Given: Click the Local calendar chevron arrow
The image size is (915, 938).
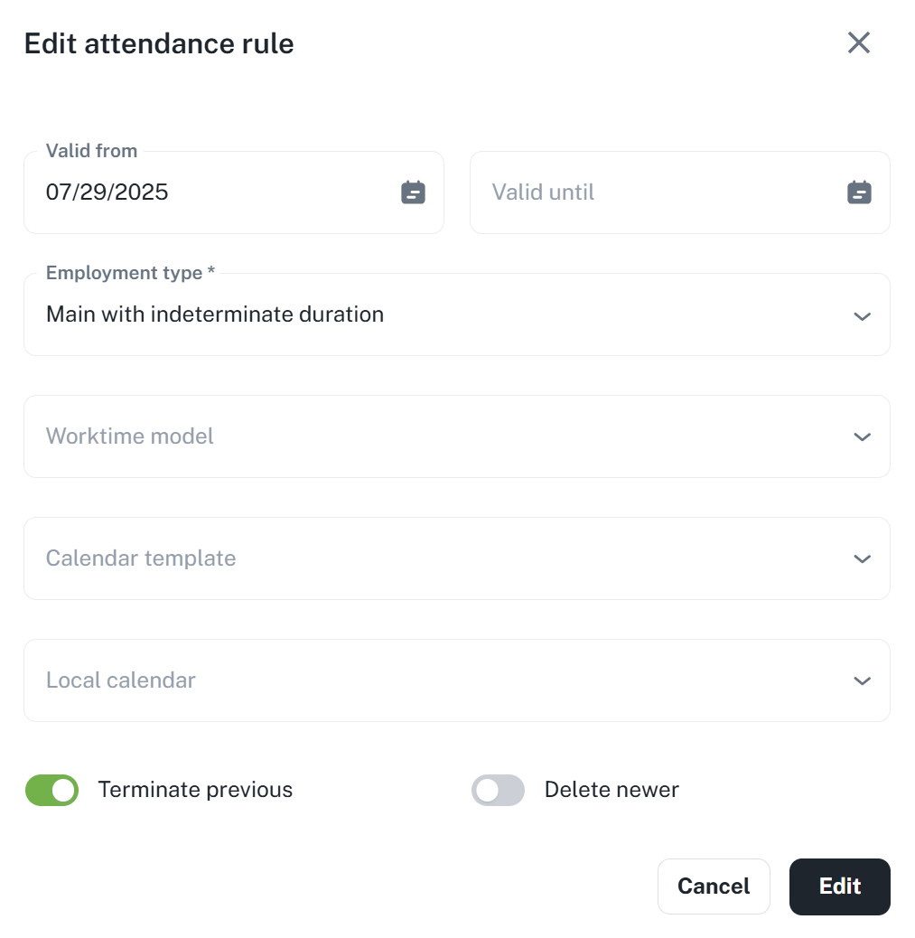Looking at the screenshot, I should (x=862, y=680).
